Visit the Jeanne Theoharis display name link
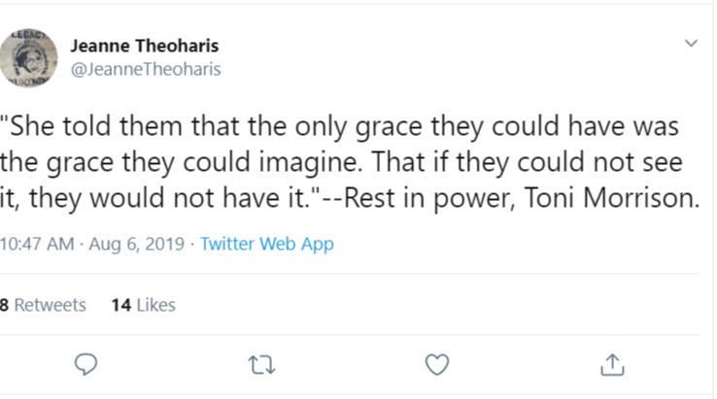717x399 pixels. click(144, 46)
